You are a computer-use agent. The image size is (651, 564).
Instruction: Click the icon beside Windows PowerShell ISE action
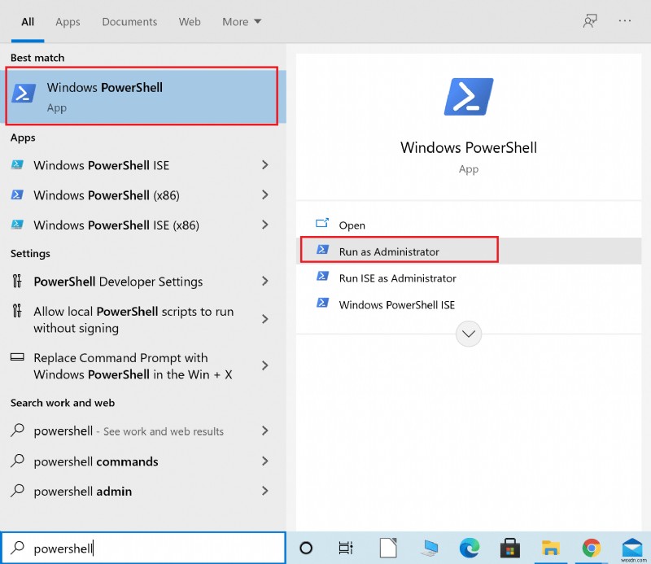tap(322, 303)
